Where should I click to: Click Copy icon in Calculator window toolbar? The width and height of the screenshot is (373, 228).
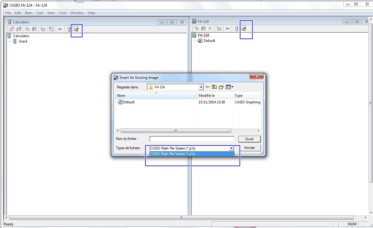click(x=27, y=29)
